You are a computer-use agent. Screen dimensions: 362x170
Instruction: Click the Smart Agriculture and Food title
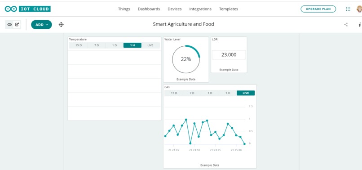pos(184,24)
